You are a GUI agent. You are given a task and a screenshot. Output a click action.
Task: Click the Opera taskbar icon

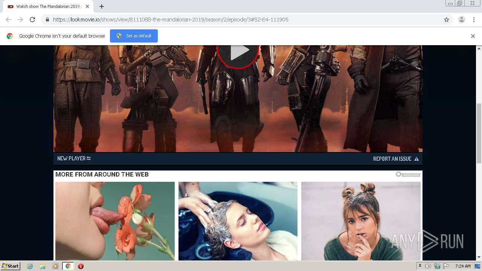81,266
